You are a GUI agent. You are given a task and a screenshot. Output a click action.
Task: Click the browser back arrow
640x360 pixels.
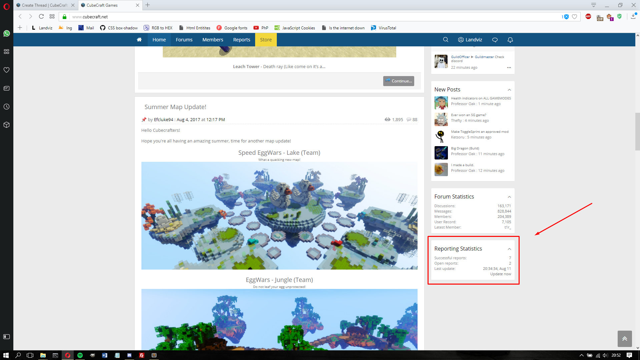tap(20, 16)
